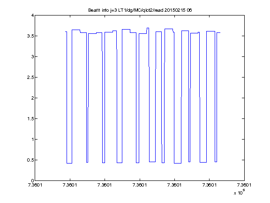Select the final low dip of the blue curve

pos(216,162)
